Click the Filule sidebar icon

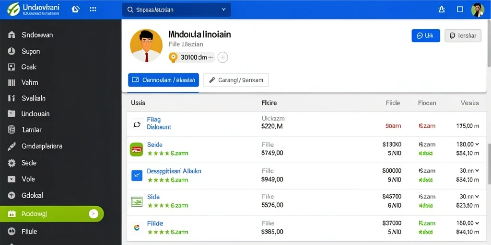click(12, 232)
